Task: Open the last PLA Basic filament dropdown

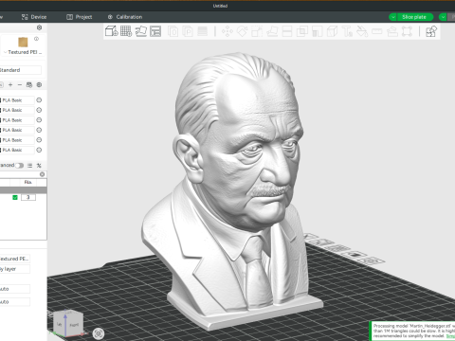Action: click(x=17, y=150)
